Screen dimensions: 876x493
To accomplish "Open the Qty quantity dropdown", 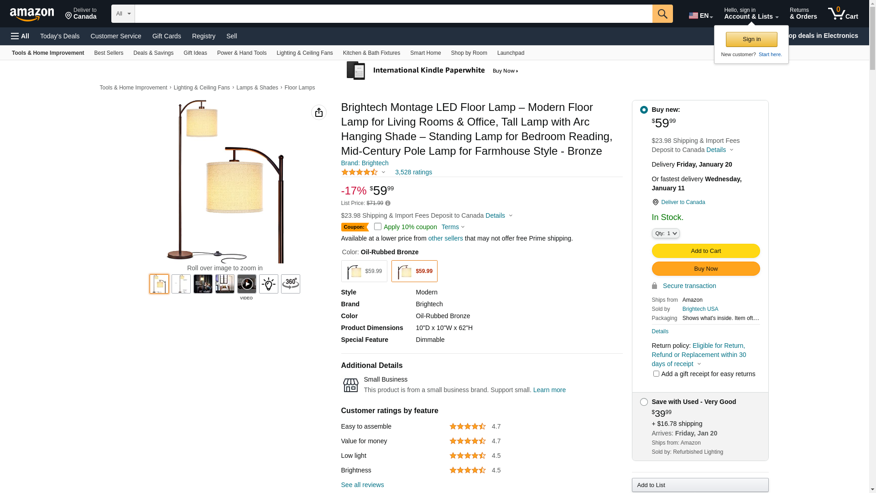I will [x=666, y=233].
